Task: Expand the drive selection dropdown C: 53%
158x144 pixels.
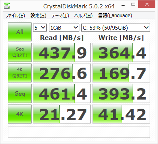Action: pyautogui.click(x=115, y=27)
